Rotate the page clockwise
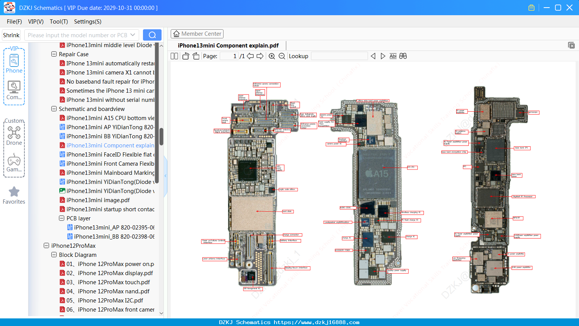 tap(196, 56)
